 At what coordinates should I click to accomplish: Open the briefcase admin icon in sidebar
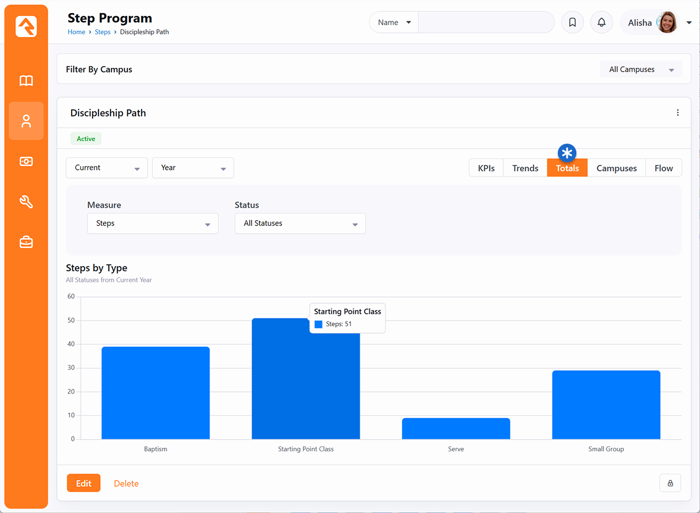click(26, 242)
